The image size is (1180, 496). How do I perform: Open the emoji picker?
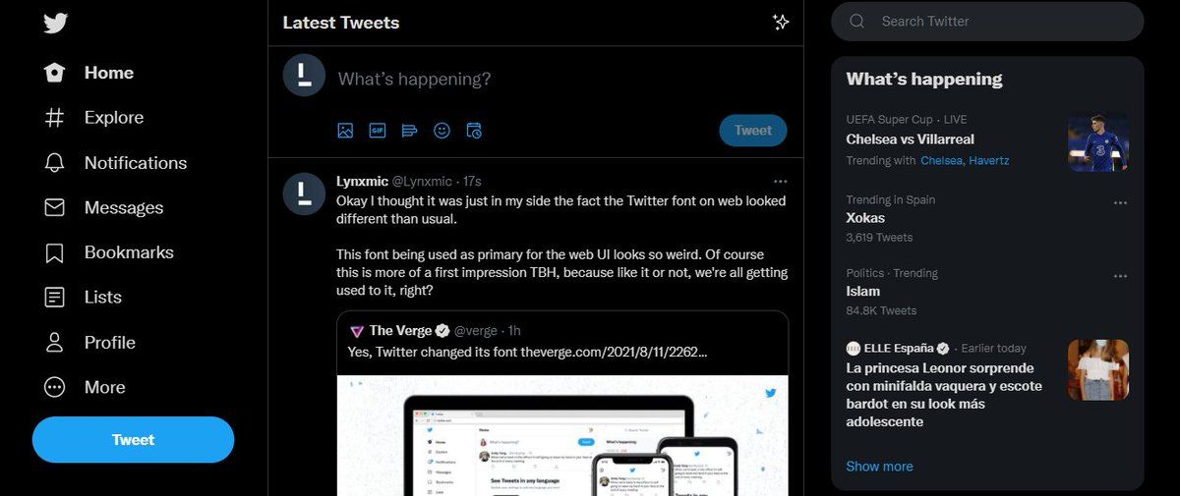tap(442, 130)
